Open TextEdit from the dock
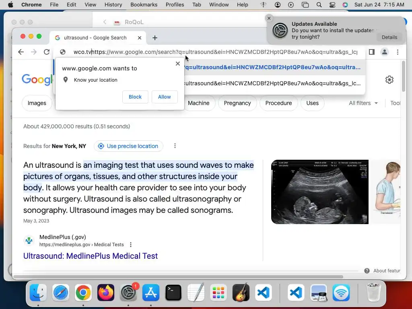Screen dimensions: 412x309 196,293
